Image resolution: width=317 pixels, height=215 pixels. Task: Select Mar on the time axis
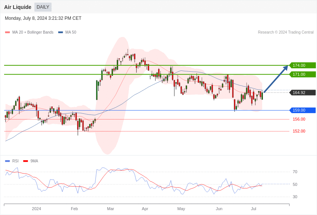tap(110, 209)
